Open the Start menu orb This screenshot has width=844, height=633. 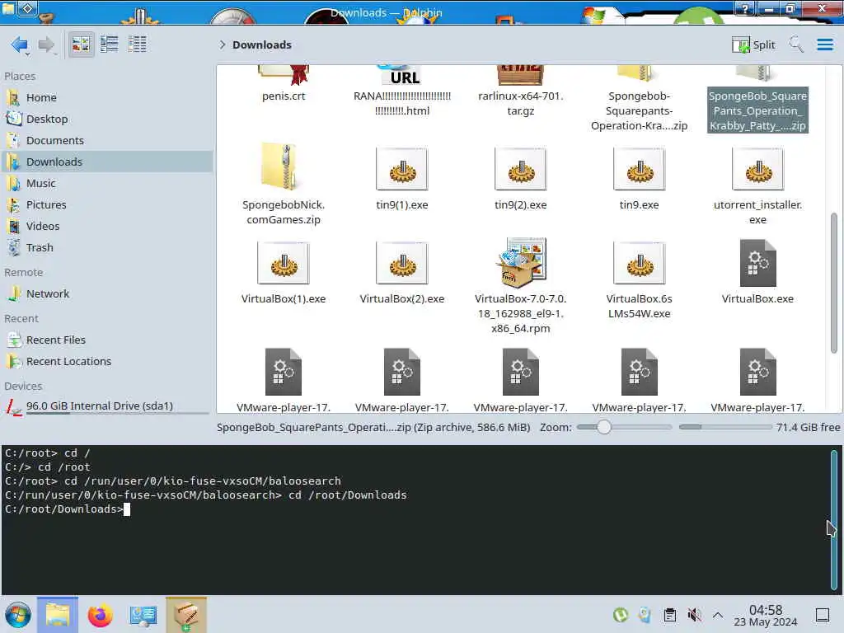click(18, 615)
